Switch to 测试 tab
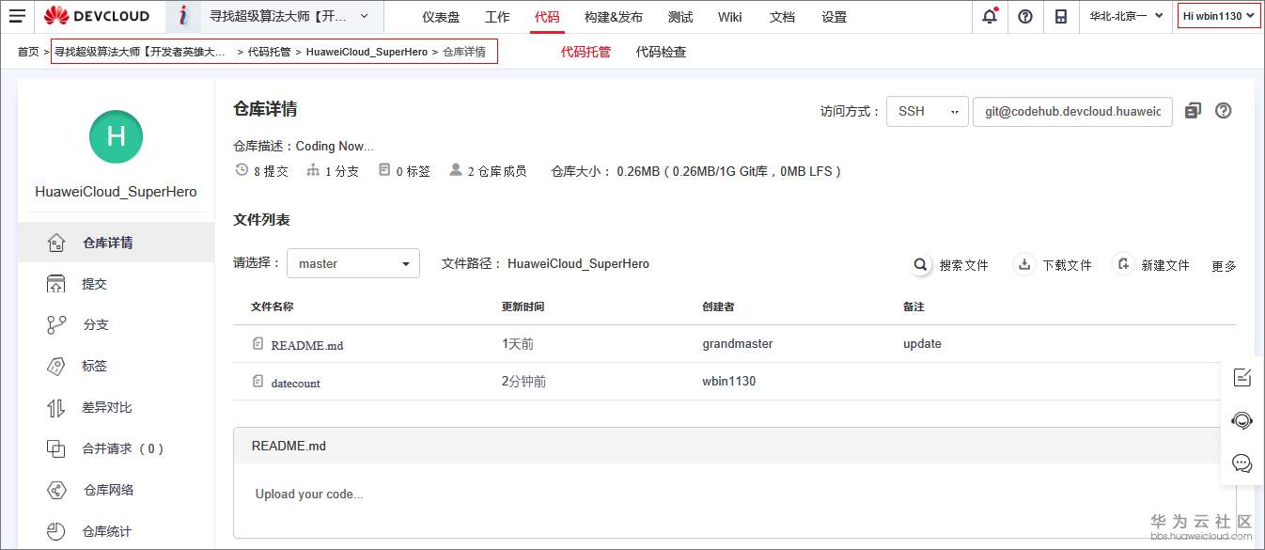1265x550 pixels. click(x=680, y=17)
